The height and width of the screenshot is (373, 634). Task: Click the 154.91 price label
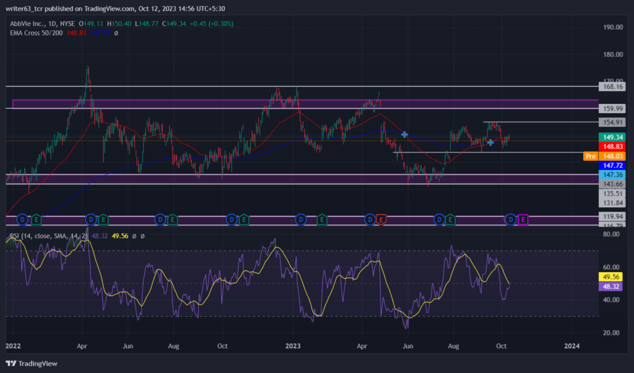pyautogui.click(x=612, y=122)
